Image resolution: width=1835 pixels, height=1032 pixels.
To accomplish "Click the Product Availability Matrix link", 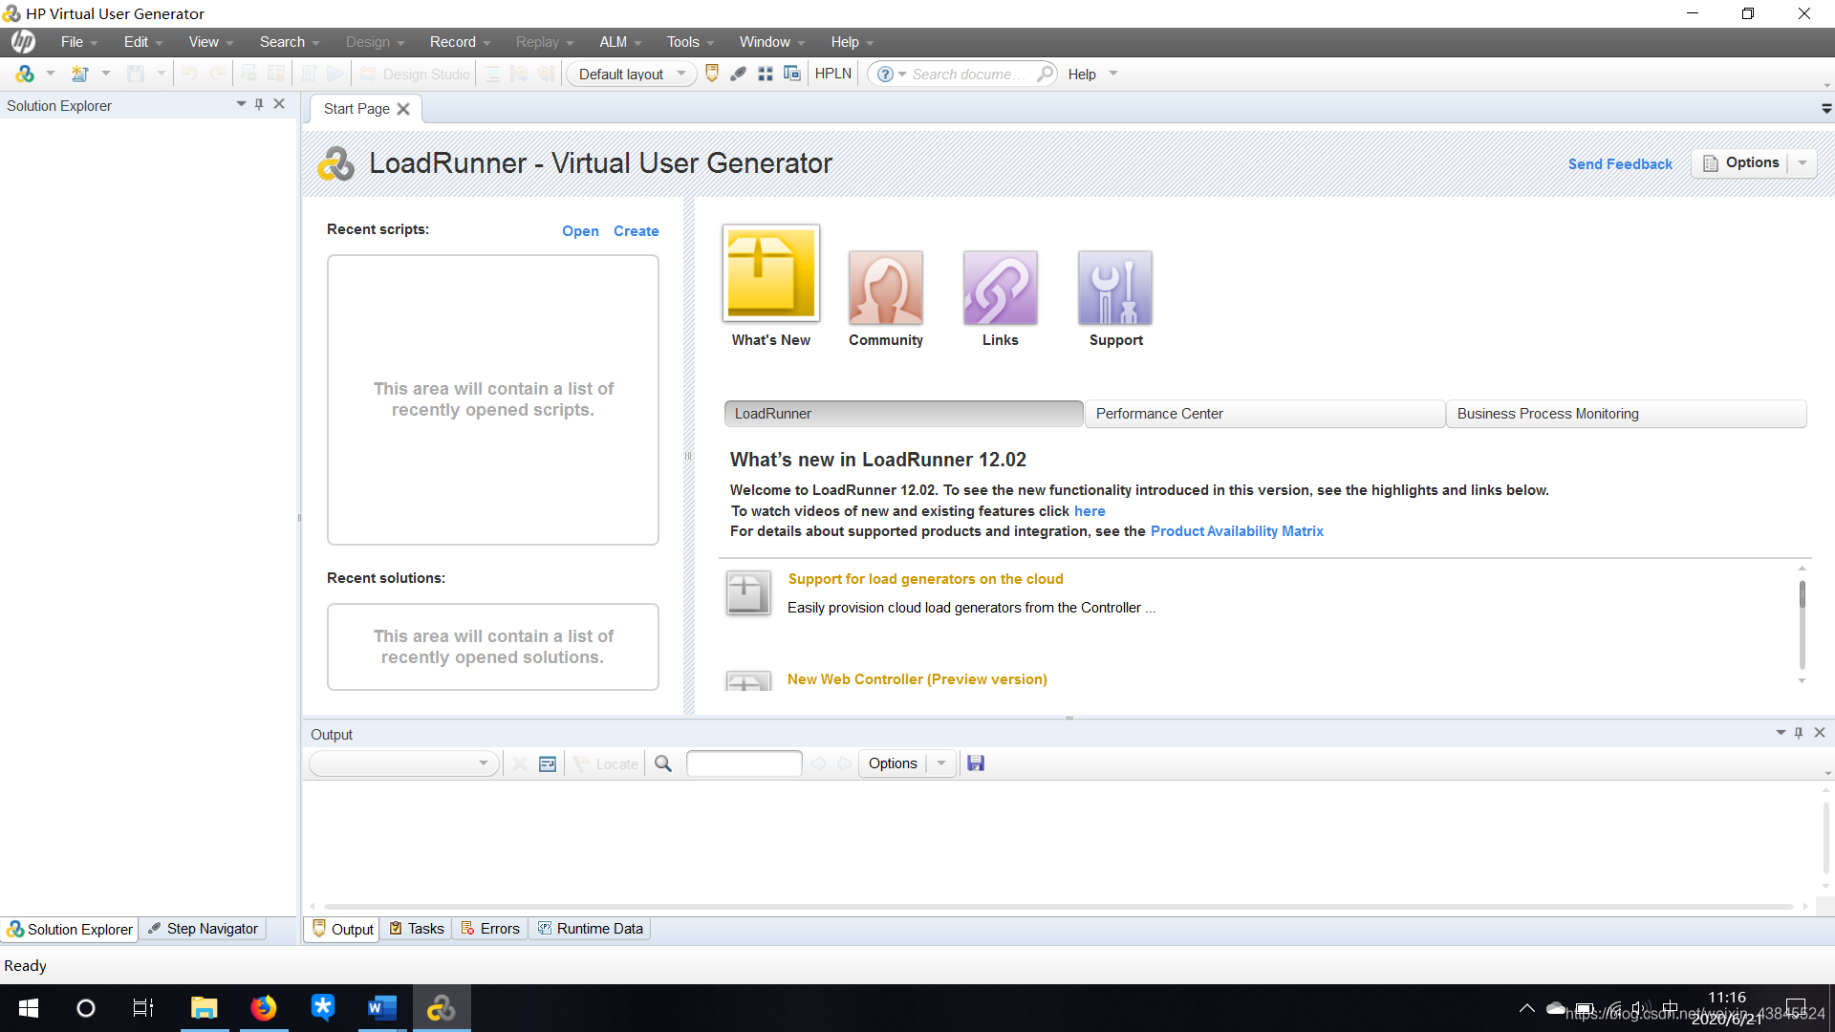I will [1236, 531].
